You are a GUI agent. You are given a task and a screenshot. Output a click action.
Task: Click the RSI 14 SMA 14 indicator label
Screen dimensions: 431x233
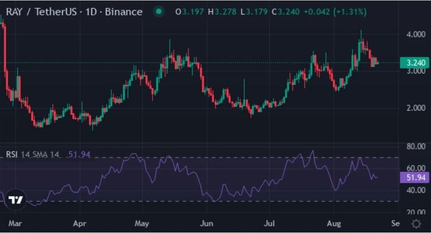[x=32, y=154]
